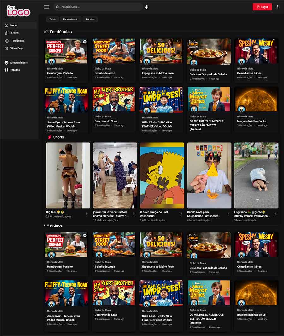Image resolution: width=284 pixels, height=336 pixels.
Task: Select the Todos filter chip
Action: click(52, 19)
